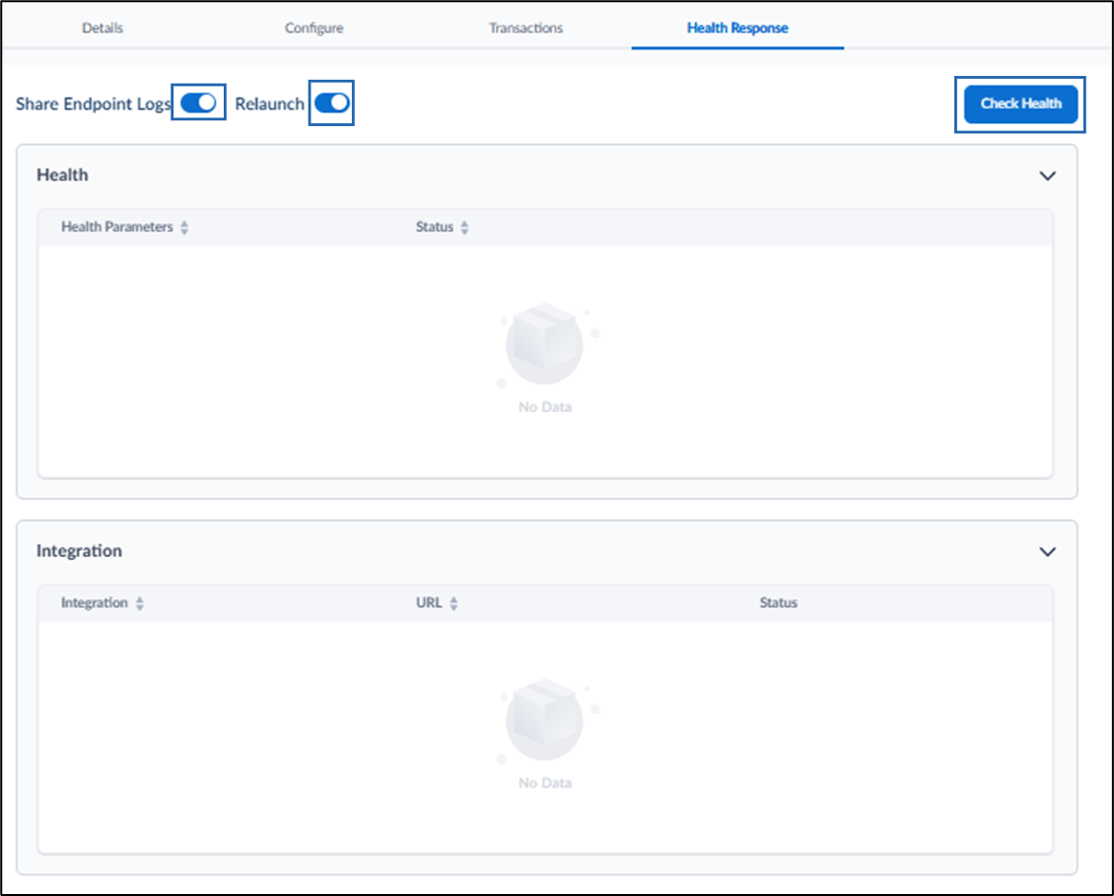
Task: Click the URL column header text
Action: pos(429,602)
